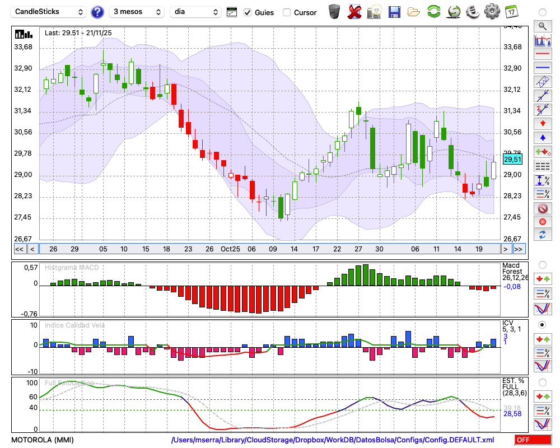Viewport: 560px width, 448px height.
Task: Click the Config.DEFAULT.xml file path link
Action: pyautogui.click(x=333, y=440)
